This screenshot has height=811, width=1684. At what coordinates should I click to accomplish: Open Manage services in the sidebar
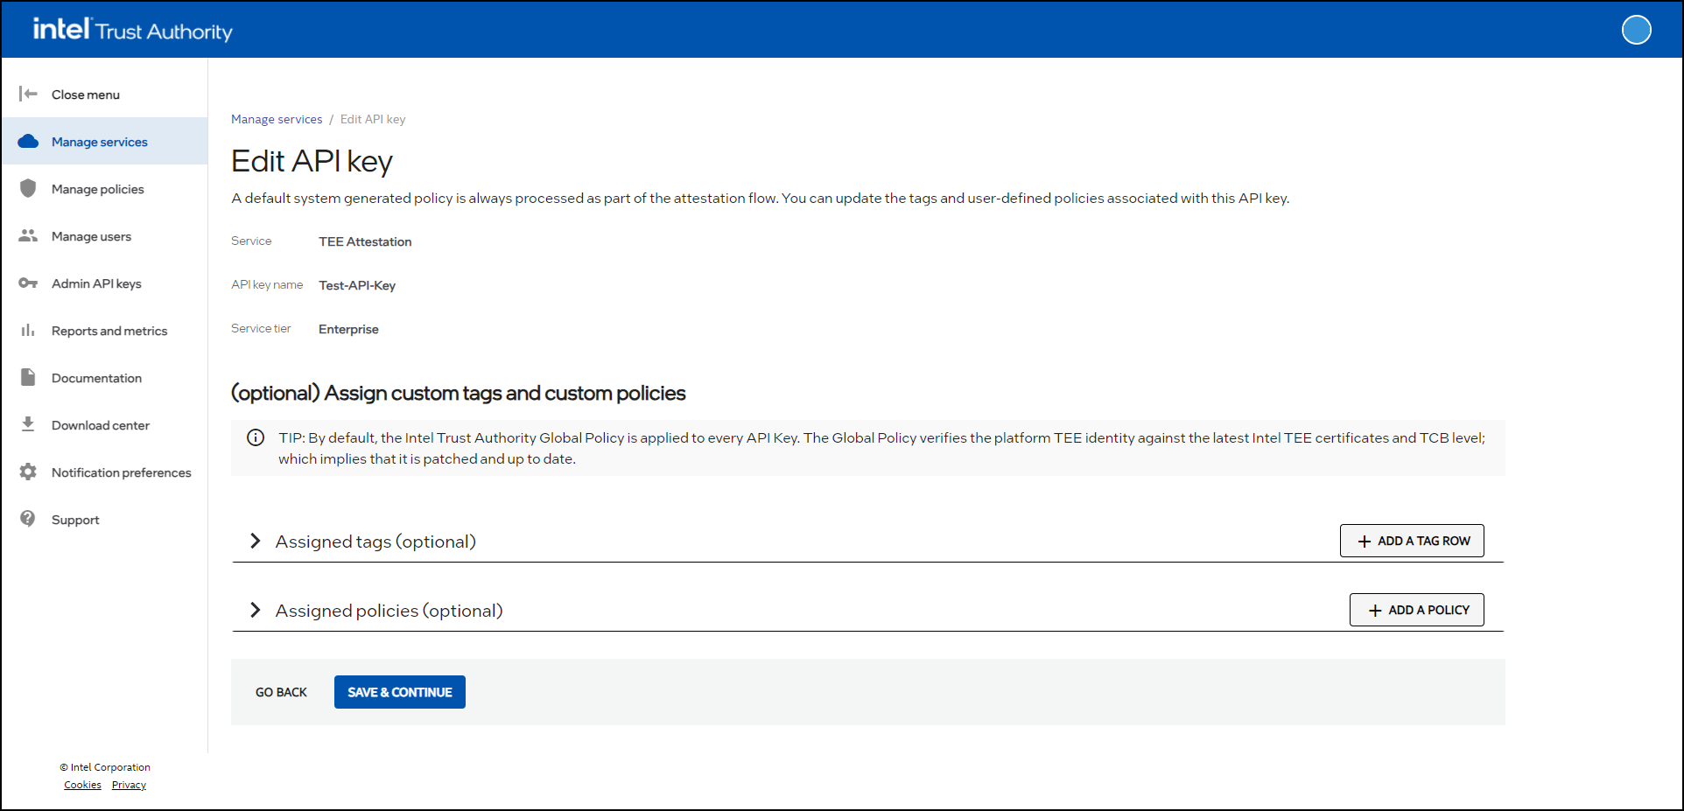pyautogui.click(x=104, y=141)
